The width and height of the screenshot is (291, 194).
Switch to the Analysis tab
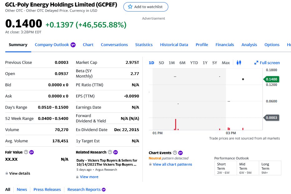pos(249,45)
